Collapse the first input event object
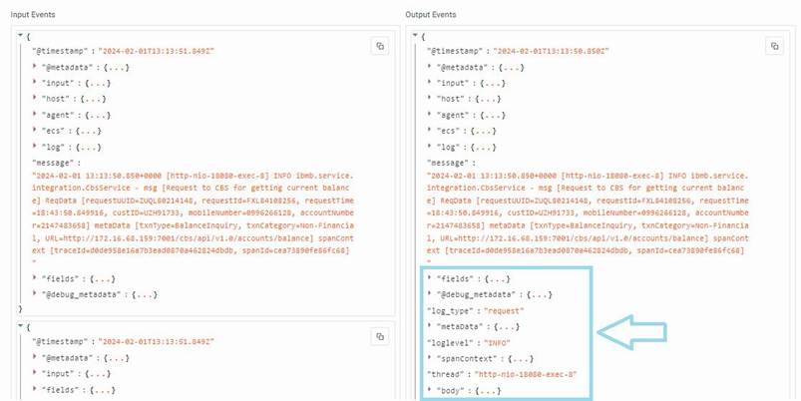Viewport: 801px width, 401px height. [x=19, y=36]
